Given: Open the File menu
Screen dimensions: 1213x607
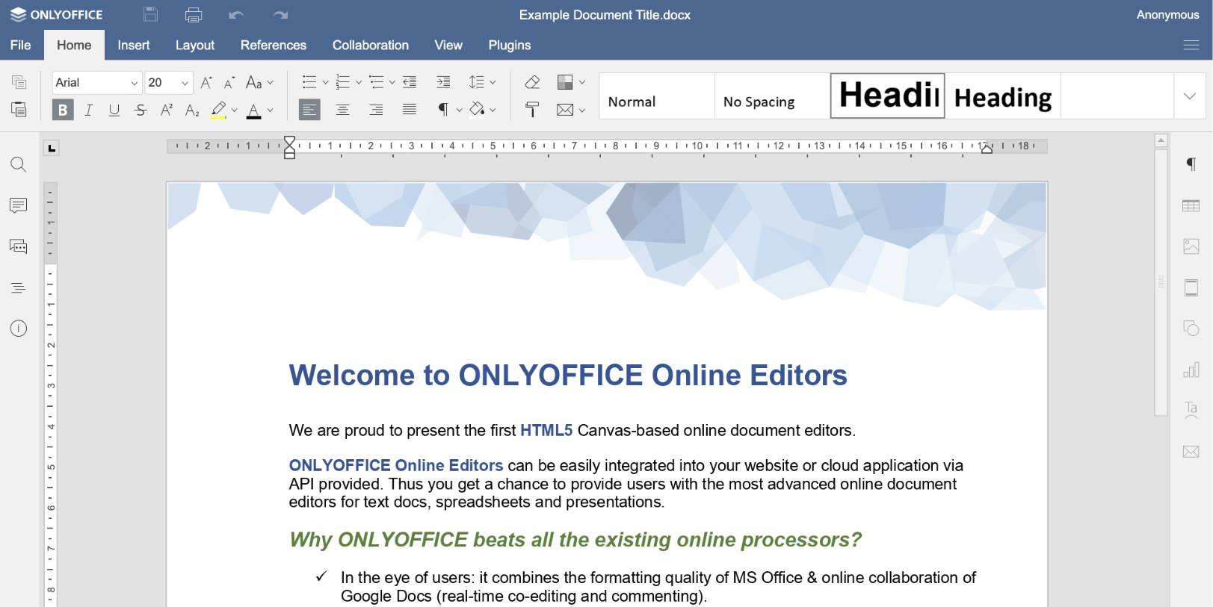Looking at the screenshot, I should 21,45.
